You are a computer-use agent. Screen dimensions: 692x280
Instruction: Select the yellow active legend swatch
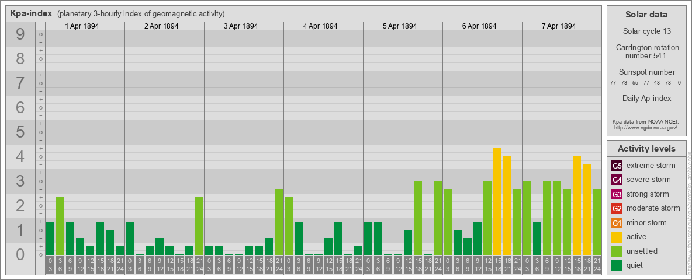(617, 237)
